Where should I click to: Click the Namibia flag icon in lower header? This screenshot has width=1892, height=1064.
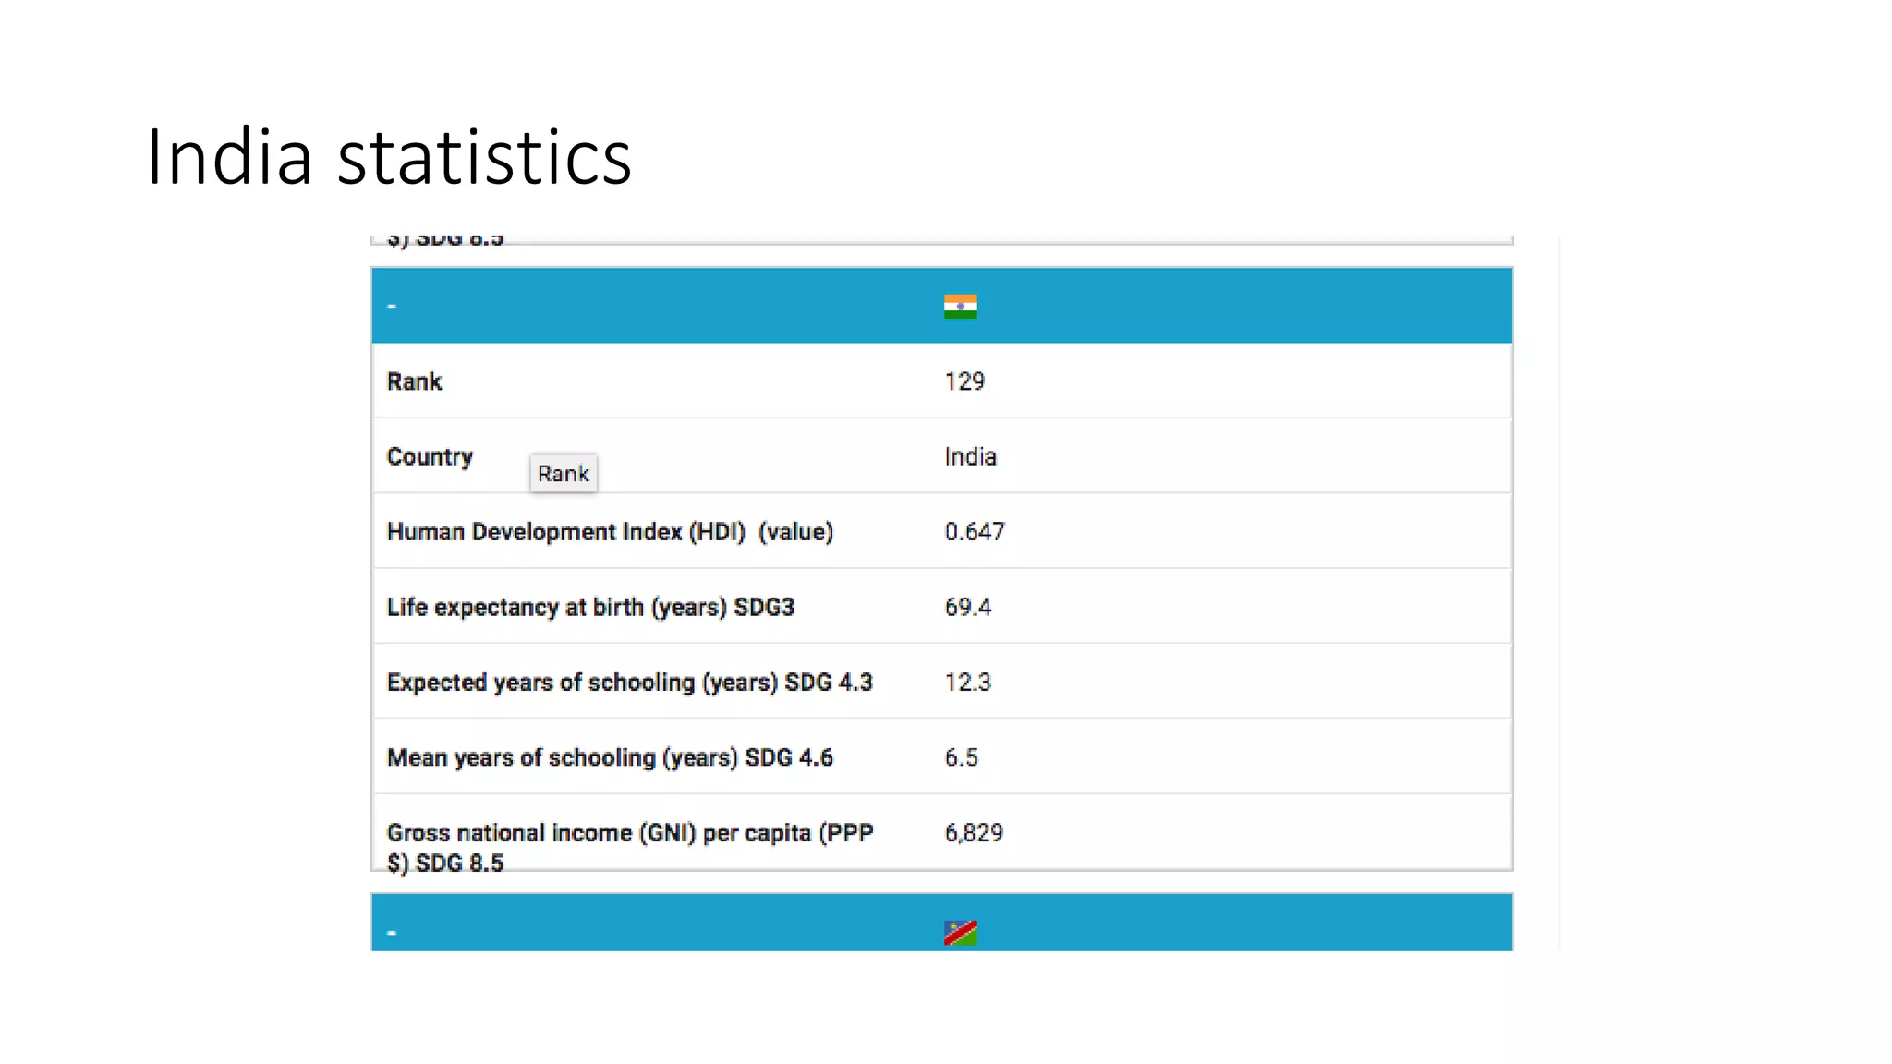[960, 933]
